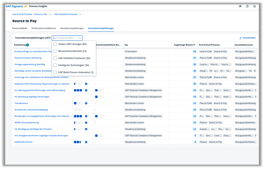Screen dimensions: 264x169
Task: Click blocker count 47 badge
Action: click(195, 58)
